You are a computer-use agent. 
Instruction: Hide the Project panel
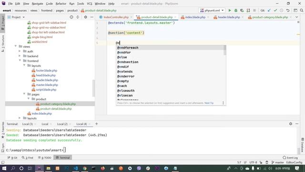click(x=91, y=17)
